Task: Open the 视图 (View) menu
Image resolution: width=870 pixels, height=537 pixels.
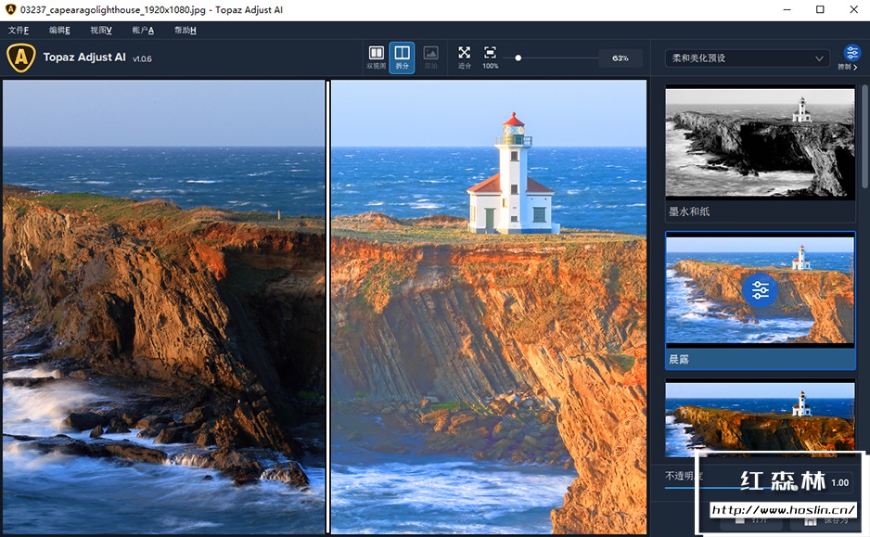Action: [101, 31]
